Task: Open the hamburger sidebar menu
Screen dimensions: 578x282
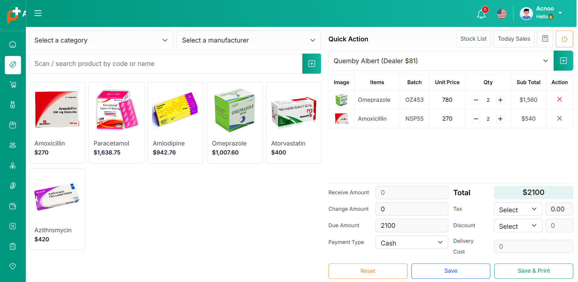Action: pos(38,13)
